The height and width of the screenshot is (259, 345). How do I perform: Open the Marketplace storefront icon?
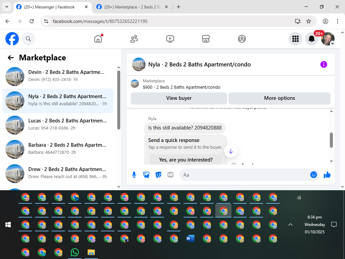[x=206, y=39]
